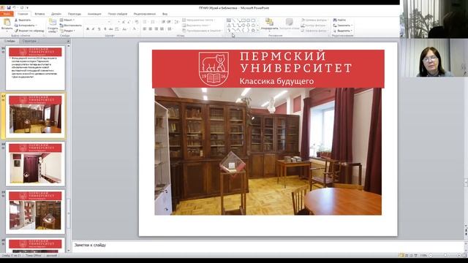Switch to Структура outline pane tab
Image resolution: width=468 pixels, height=263 pixels.
click(29, 41)
